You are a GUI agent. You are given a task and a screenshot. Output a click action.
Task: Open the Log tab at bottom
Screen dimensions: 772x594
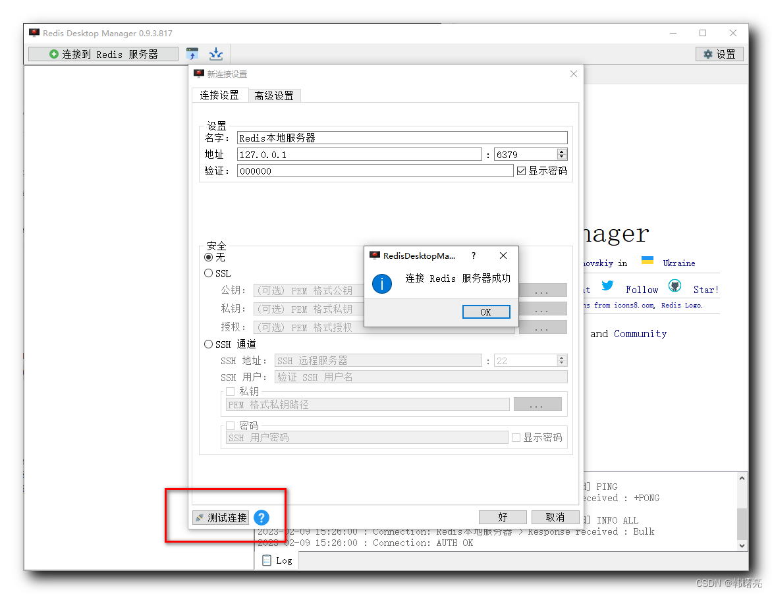pos(277,560)
